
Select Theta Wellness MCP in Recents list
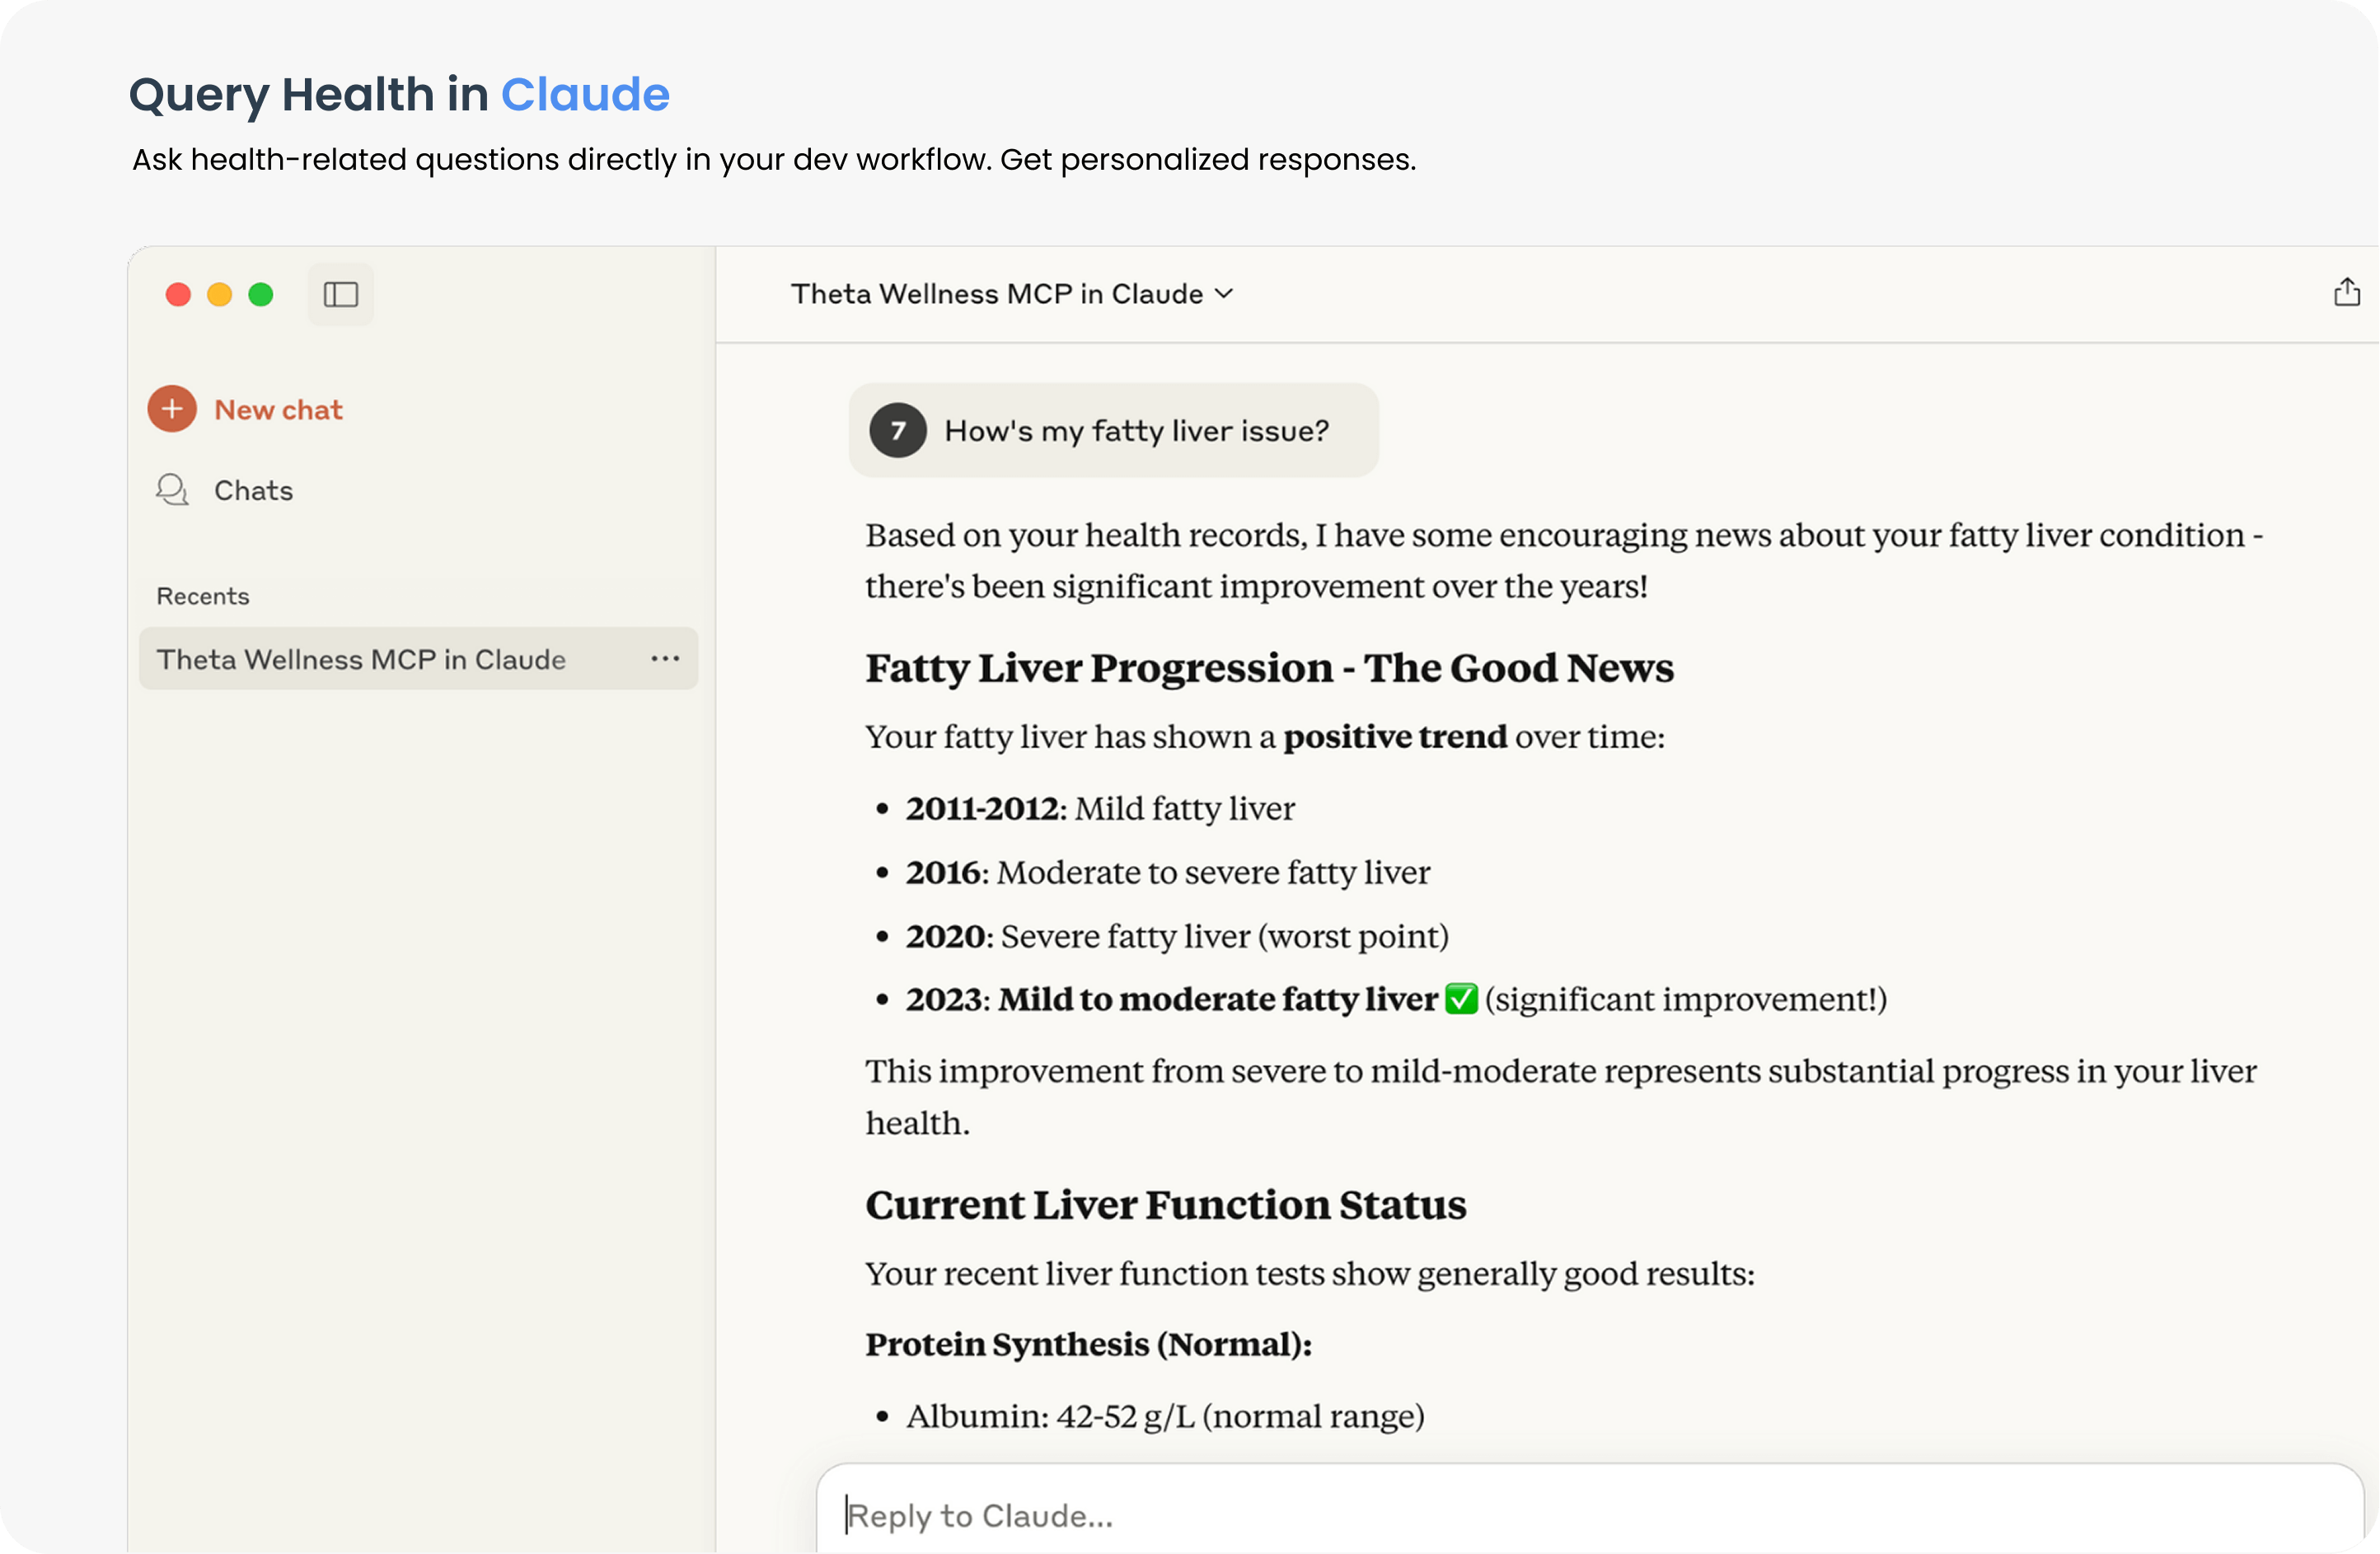361,660
